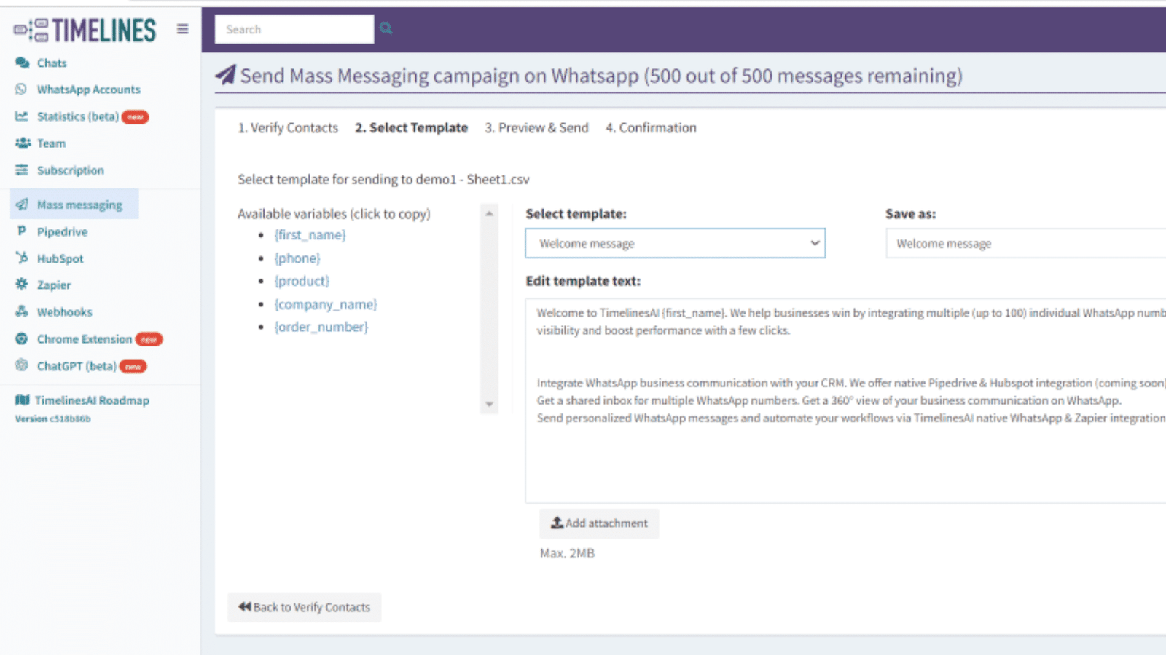Viewport: 1166px width, 655px height.
Task: Click Back to Verify Contacts button
Action: [x=305, y=607]
